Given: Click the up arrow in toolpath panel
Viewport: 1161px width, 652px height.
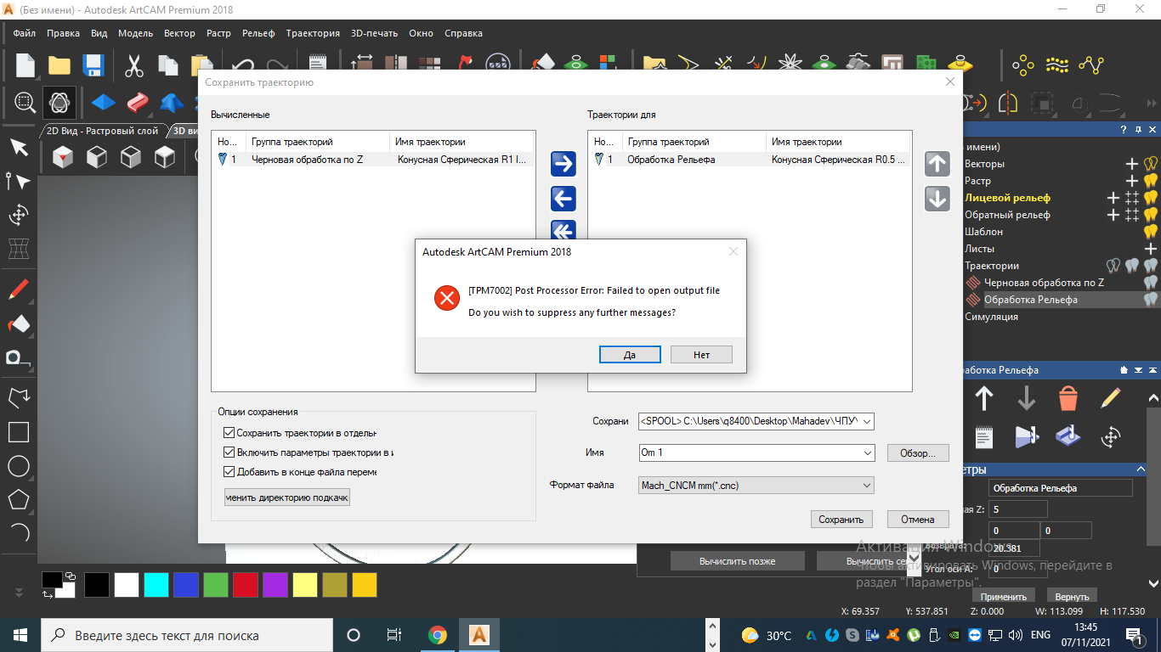Looking at the screenshot, I should point(984,398).
